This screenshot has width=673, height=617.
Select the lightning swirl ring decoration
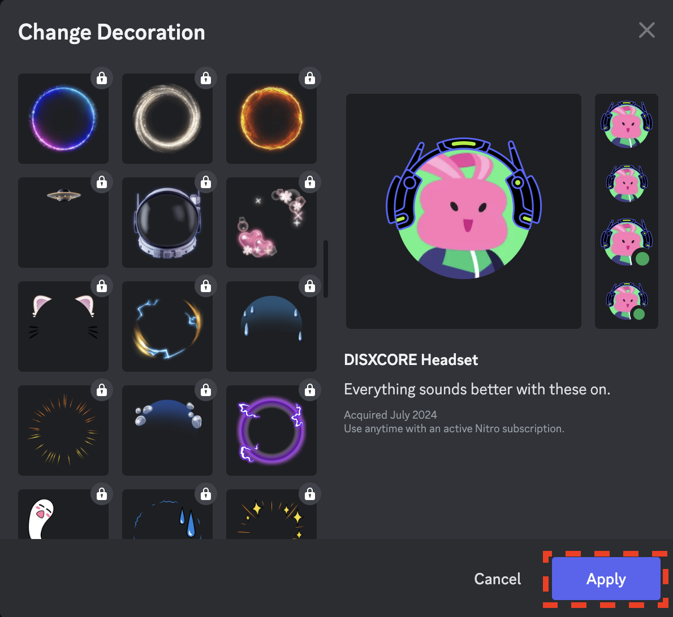[167, 327]
